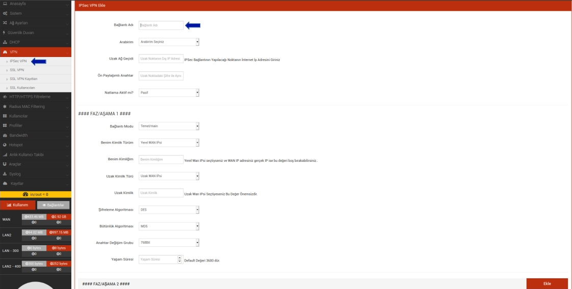Open SSL Kullanıcıları submenu item
The height and width of the screenshot is (289, 572).
22,88
